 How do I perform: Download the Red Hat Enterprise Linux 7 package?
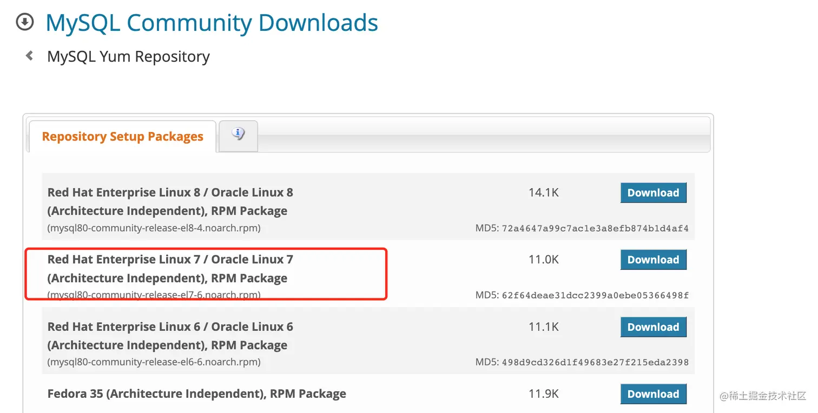click(x=653, y=260)
